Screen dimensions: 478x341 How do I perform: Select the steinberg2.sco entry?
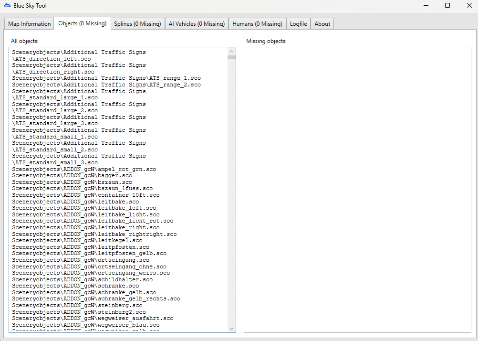79,312
